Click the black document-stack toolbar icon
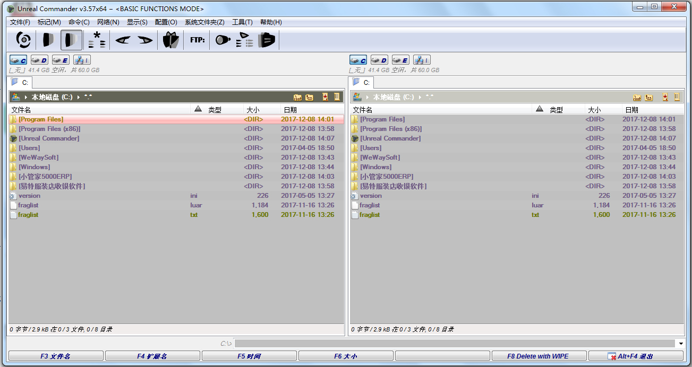Screen dimensions: 692x367 pyautogui.click(x=267, y=40)
